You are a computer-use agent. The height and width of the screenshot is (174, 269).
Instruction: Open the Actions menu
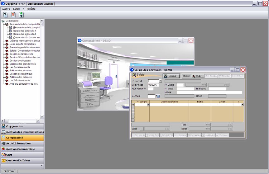click(x=6, y=9)
